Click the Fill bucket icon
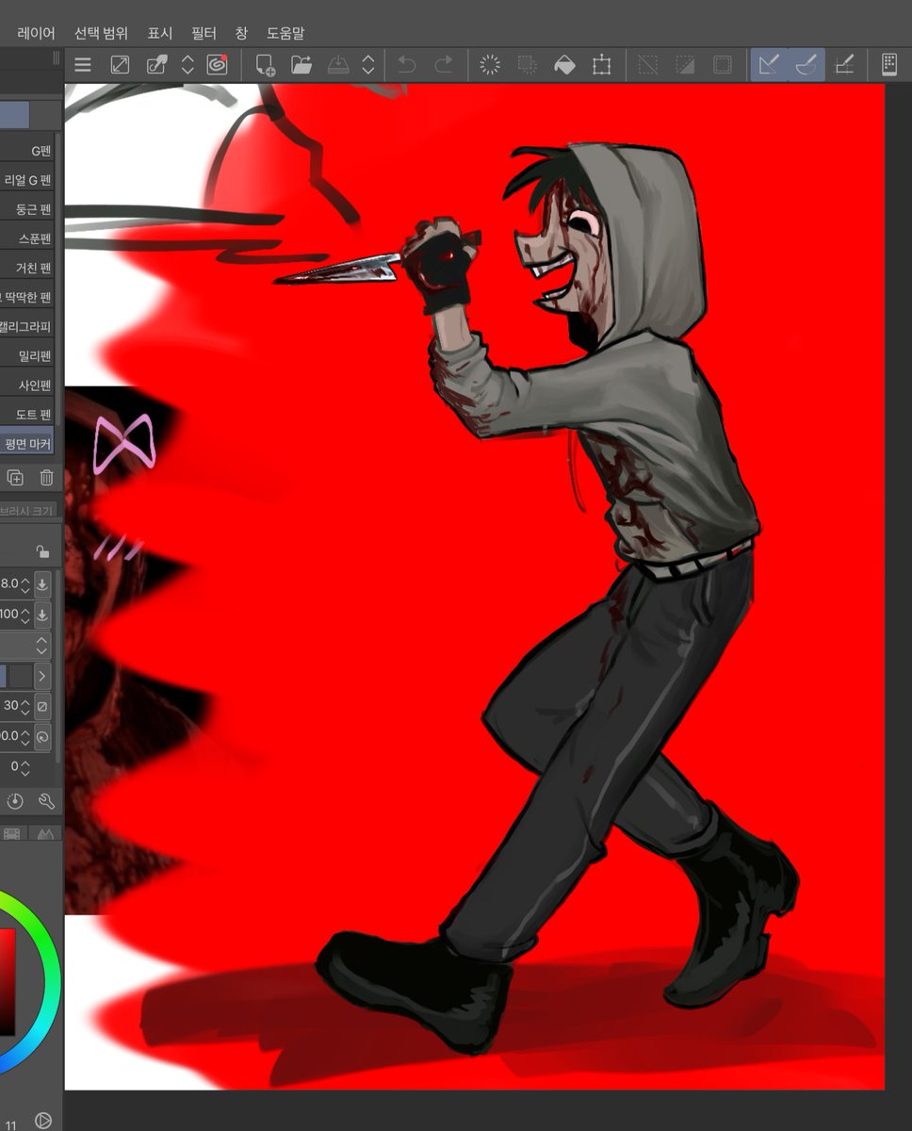The image size is (912, 1131). pyautogui.click(x=564, y=65)
